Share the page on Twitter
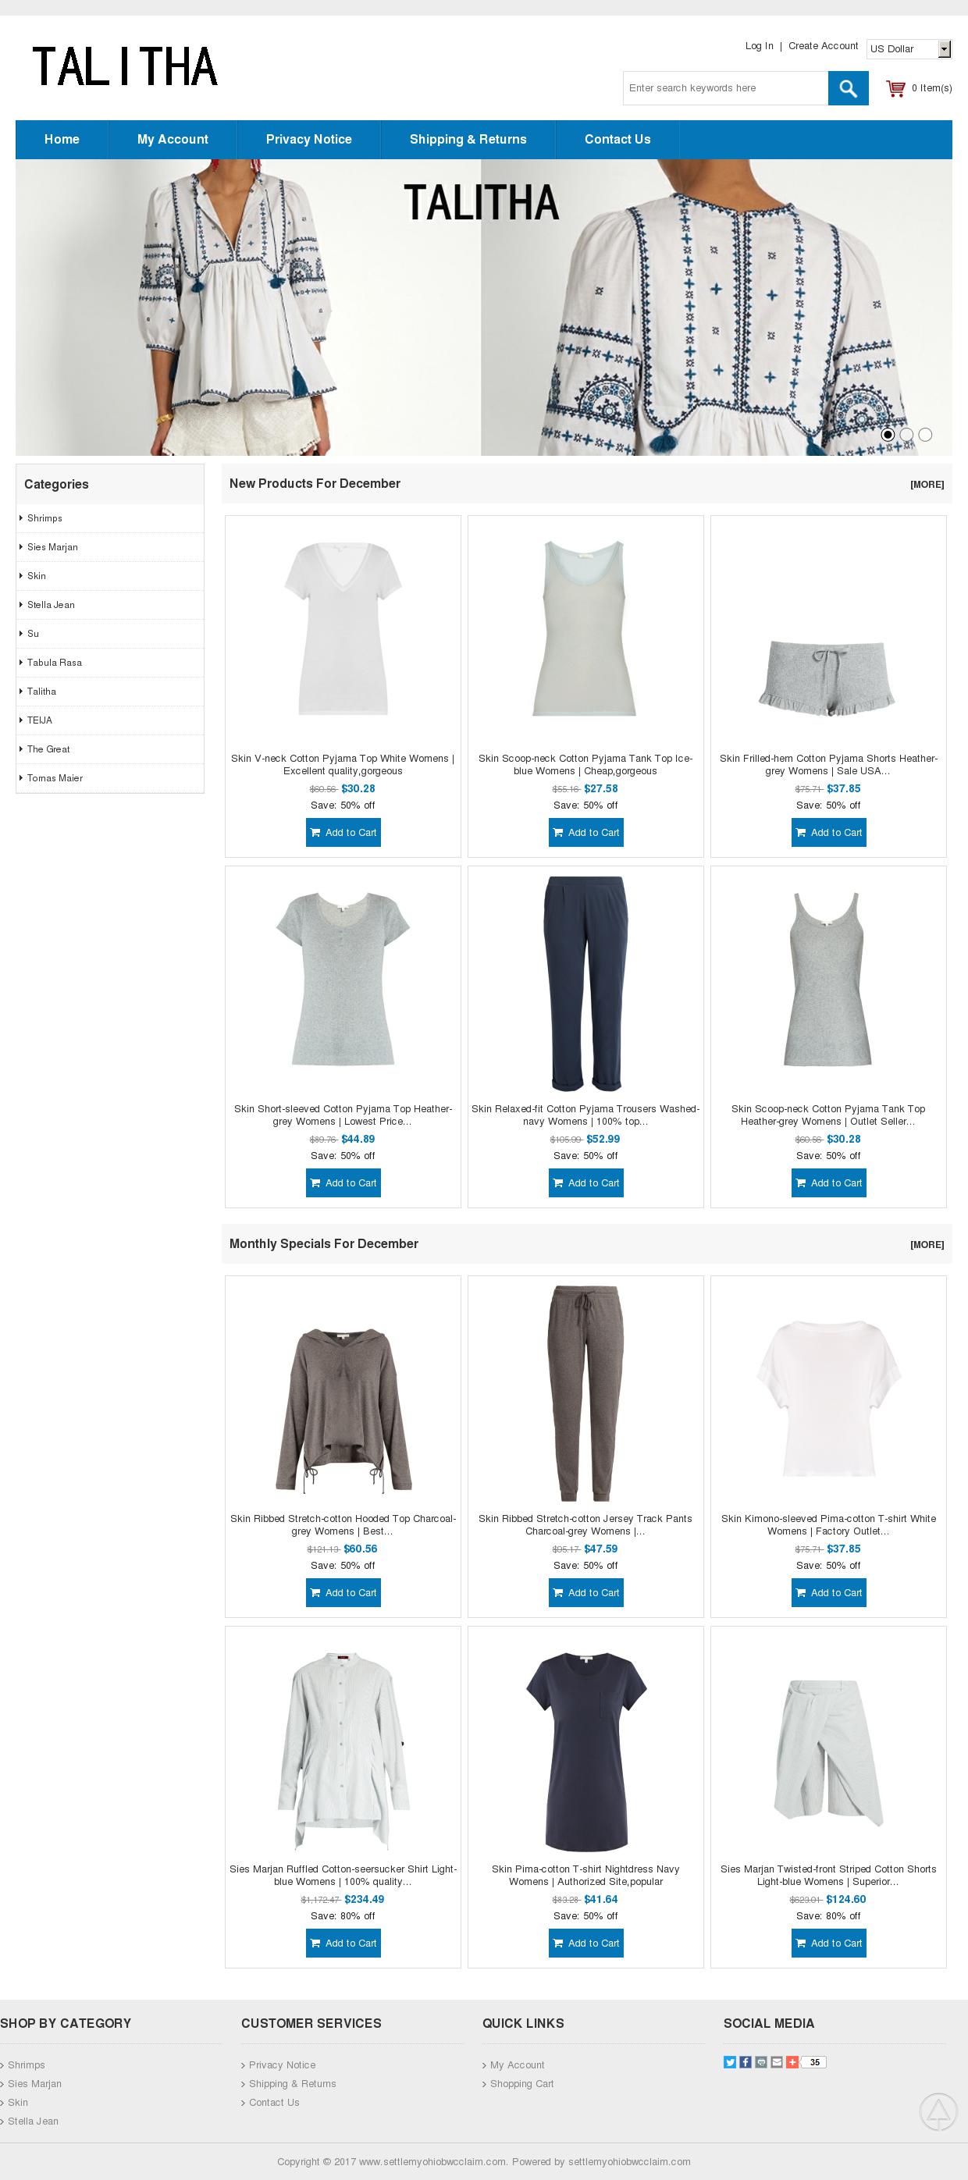968x2180 pixels. (729, 2061)
